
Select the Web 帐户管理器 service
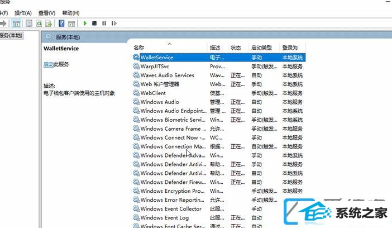tap(219, 84)
